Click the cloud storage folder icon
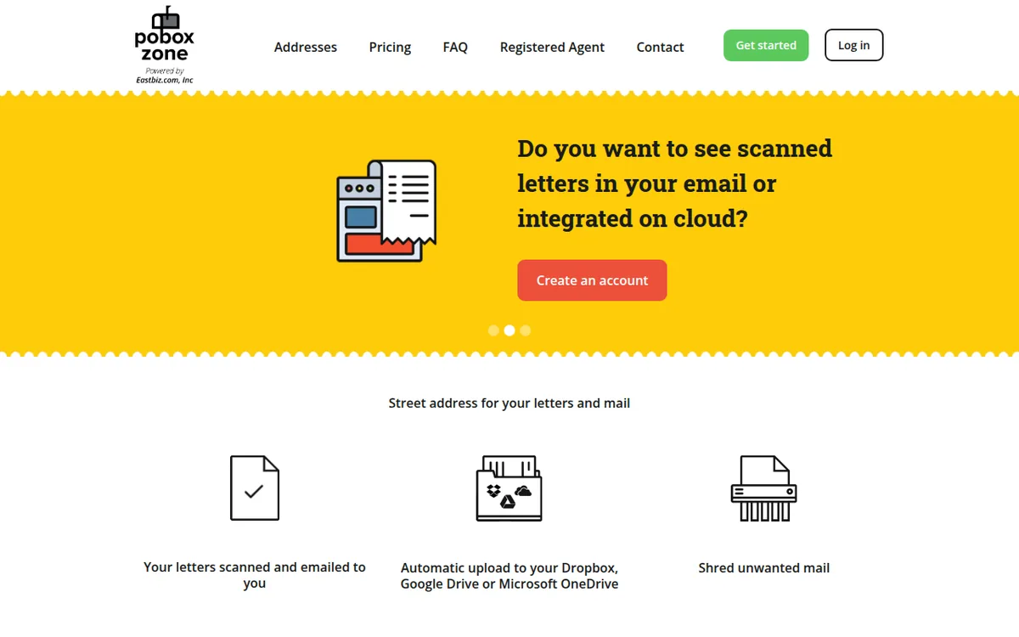The image size is (1019, 637). coord(509,488)
